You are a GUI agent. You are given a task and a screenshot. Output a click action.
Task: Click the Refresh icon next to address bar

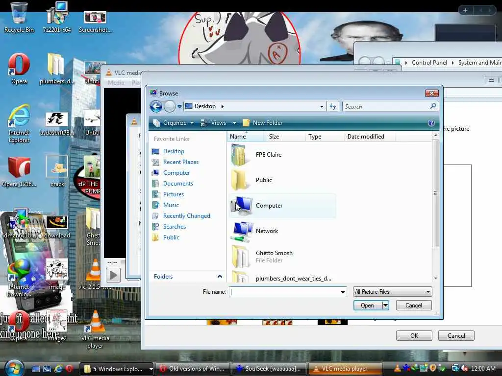(333, 106)
